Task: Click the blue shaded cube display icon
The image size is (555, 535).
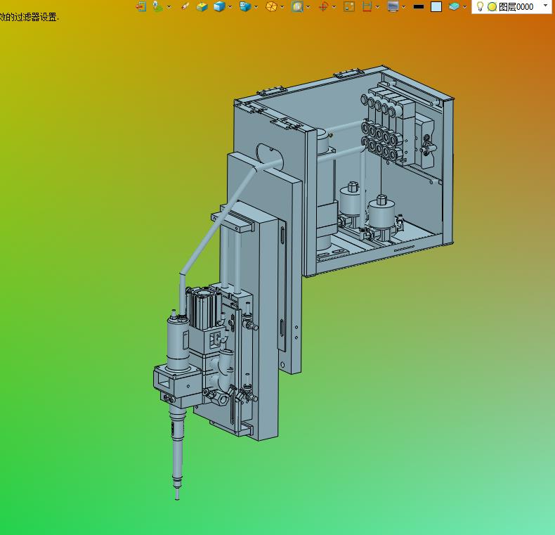Action: pyautogui.click(x=219, y=7)
